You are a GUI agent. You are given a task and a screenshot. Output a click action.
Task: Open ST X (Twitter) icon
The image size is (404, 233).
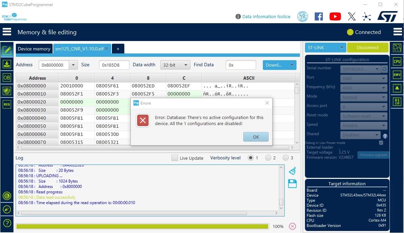(x=352, y=17)
